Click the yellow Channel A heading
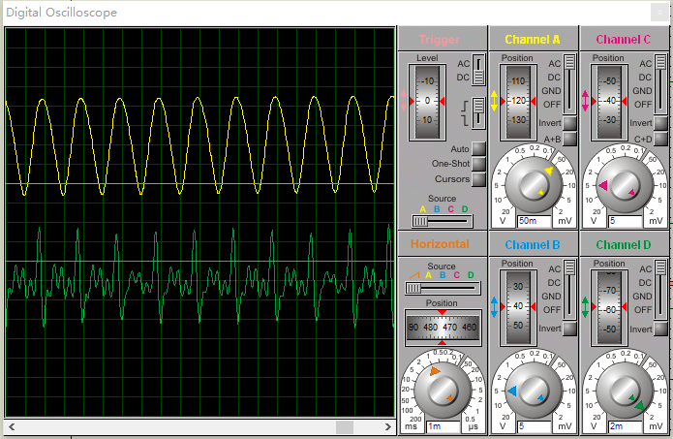673x439 pixels. pos(533,40)
